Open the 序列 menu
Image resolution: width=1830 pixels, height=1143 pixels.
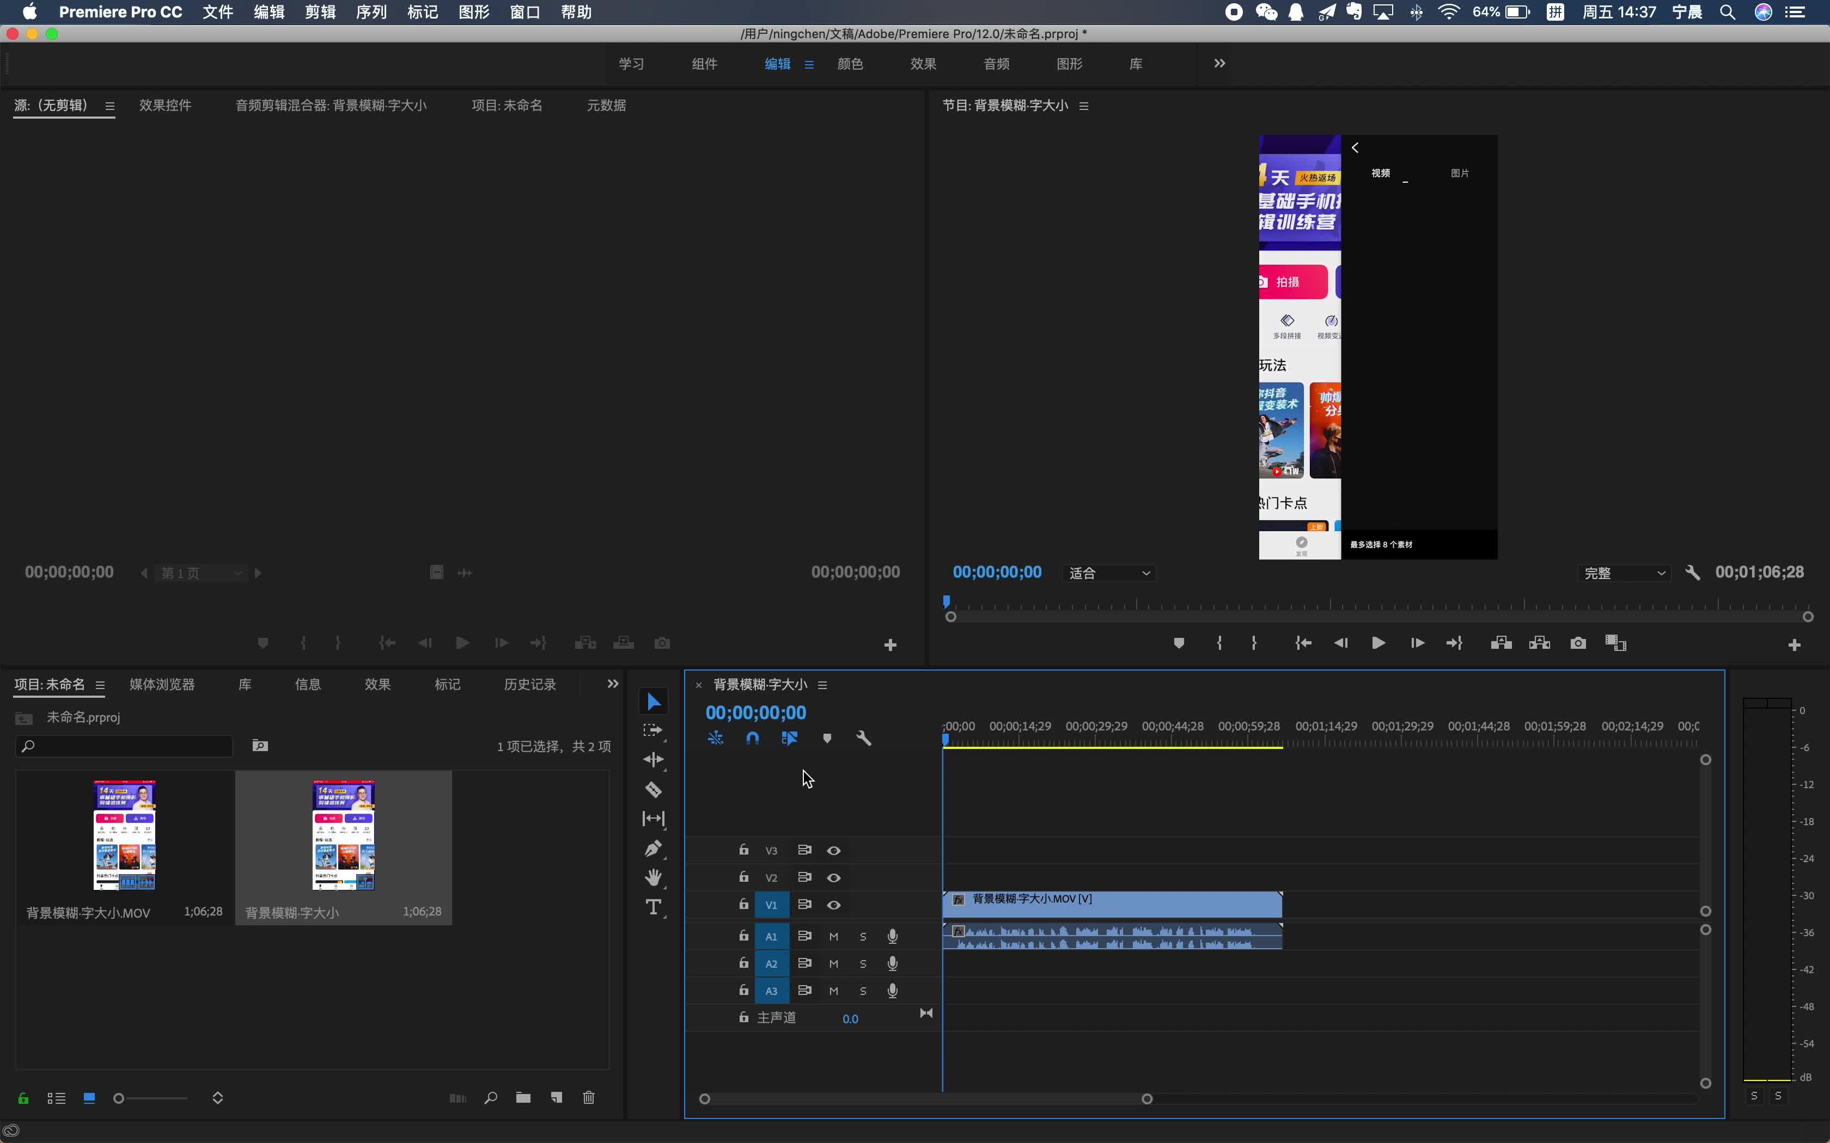[371, 12]
